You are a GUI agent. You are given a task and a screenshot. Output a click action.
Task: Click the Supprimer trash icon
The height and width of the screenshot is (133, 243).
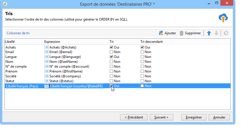tap(182, 33)
